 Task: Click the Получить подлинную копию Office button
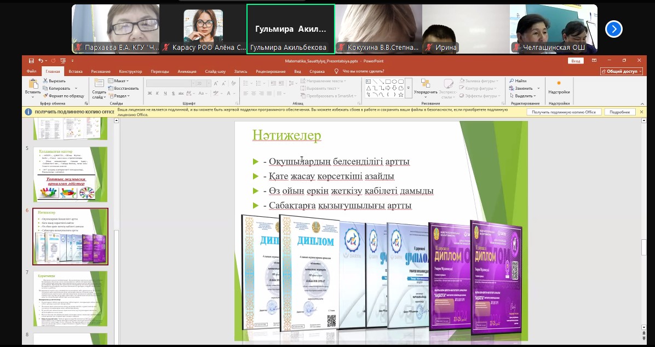564,112
